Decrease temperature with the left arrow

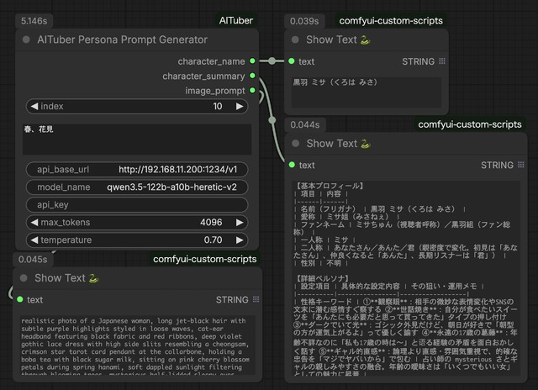(34, 240)
